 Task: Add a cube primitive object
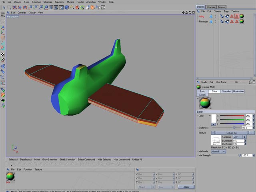point(67,7)
